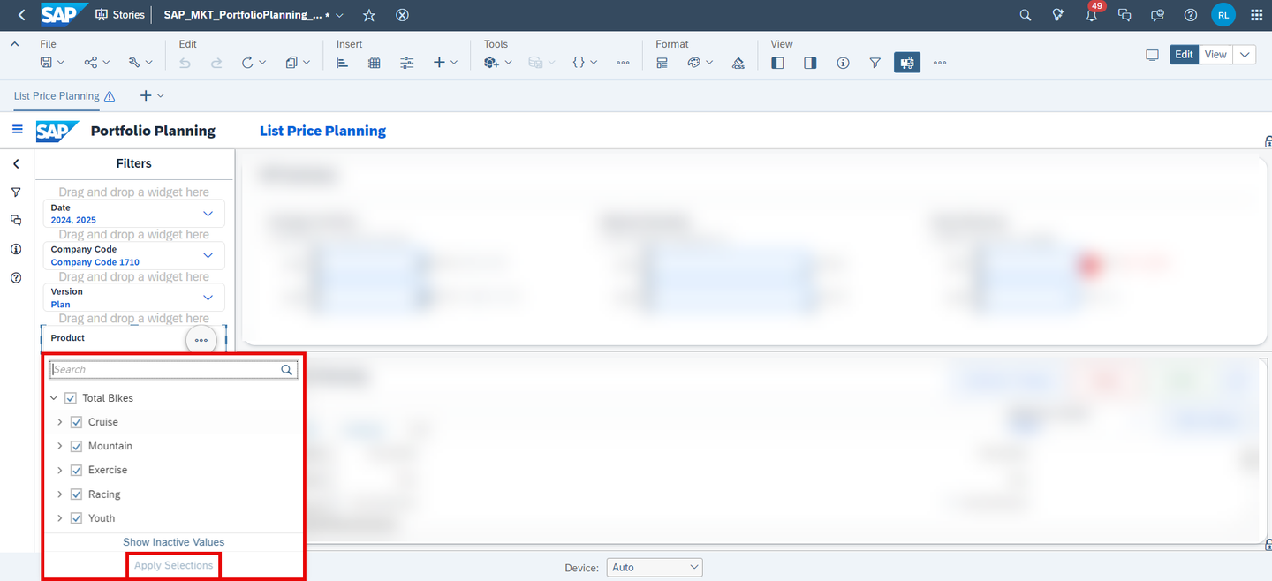1272x581 pixels.
Task: Open the Stories menu in the header
Action: [120, 15]
